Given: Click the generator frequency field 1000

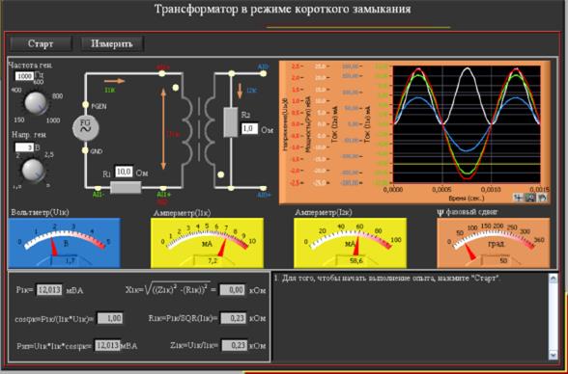Looking at the screenshot, I should click(25, 76).
